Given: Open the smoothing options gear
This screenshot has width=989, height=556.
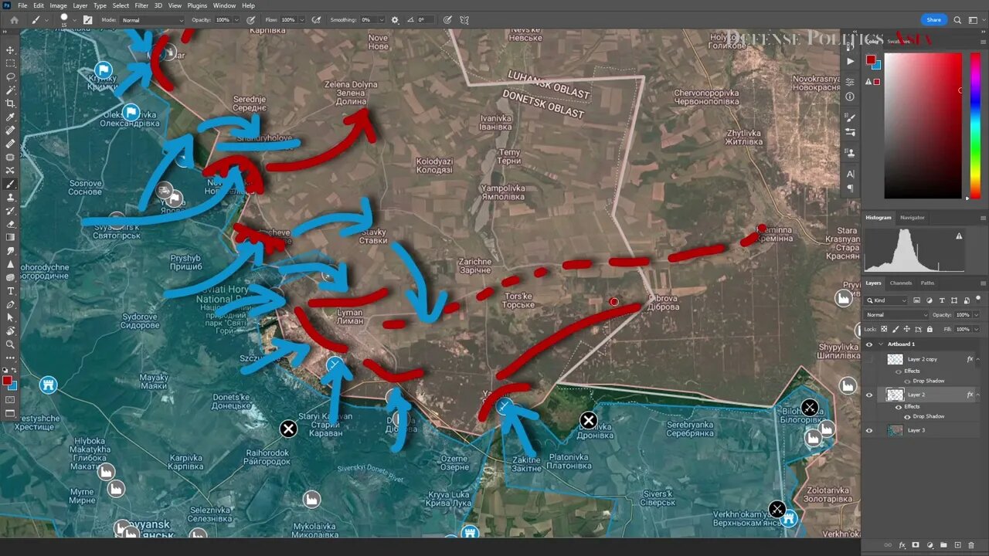Looking at the screenshot, I should pyautogui.click(x=395, y=20).
